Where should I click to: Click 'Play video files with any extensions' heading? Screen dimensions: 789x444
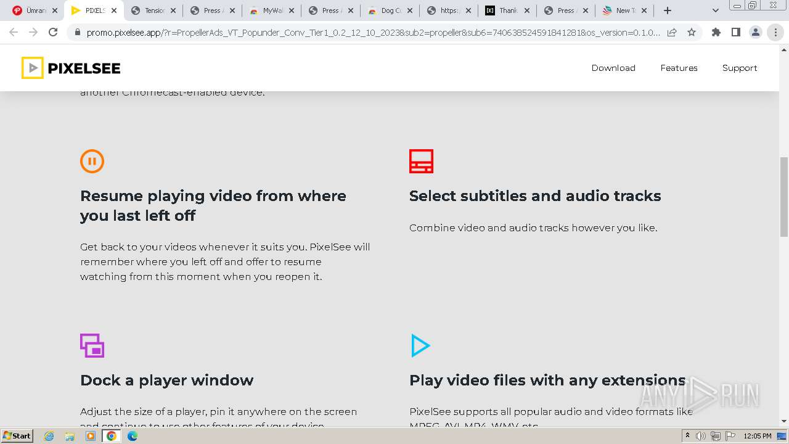pos(548,380)
